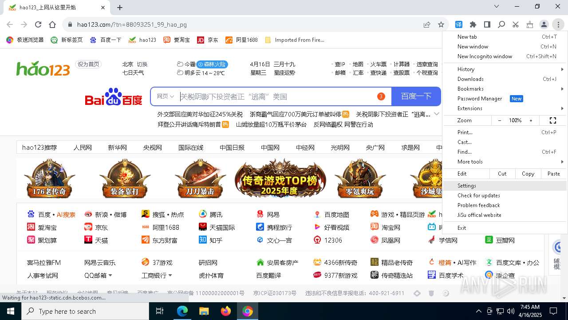This screenshot has height=320, width=568.
Task: Switch to 新华网 tab
Action: (x=117, y=148)
